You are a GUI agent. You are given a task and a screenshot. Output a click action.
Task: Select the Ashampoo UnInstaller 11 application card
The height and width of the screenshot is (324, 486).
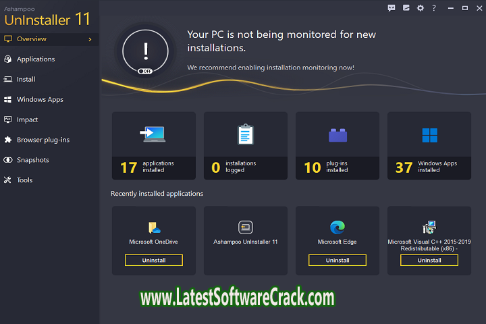pyautogui.click(x=246, y=240)
